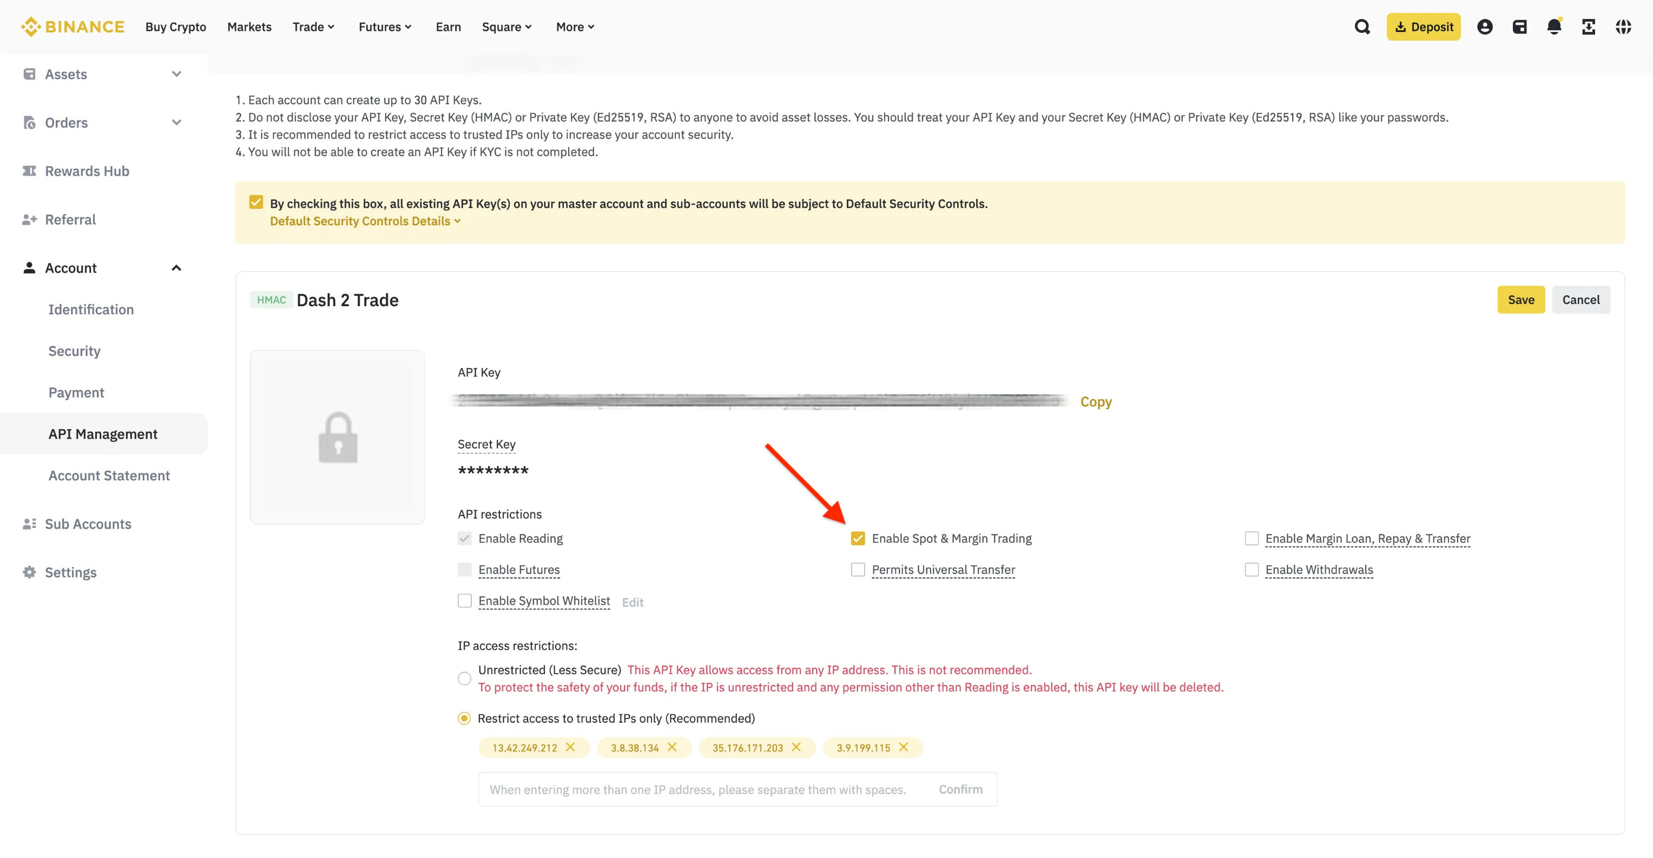Click the Sub Accounts sidebar label
1653x858 pixels.
[x=88, y=524]
